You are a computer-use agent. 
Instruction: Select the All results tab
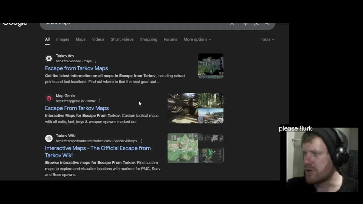point(47,39)
